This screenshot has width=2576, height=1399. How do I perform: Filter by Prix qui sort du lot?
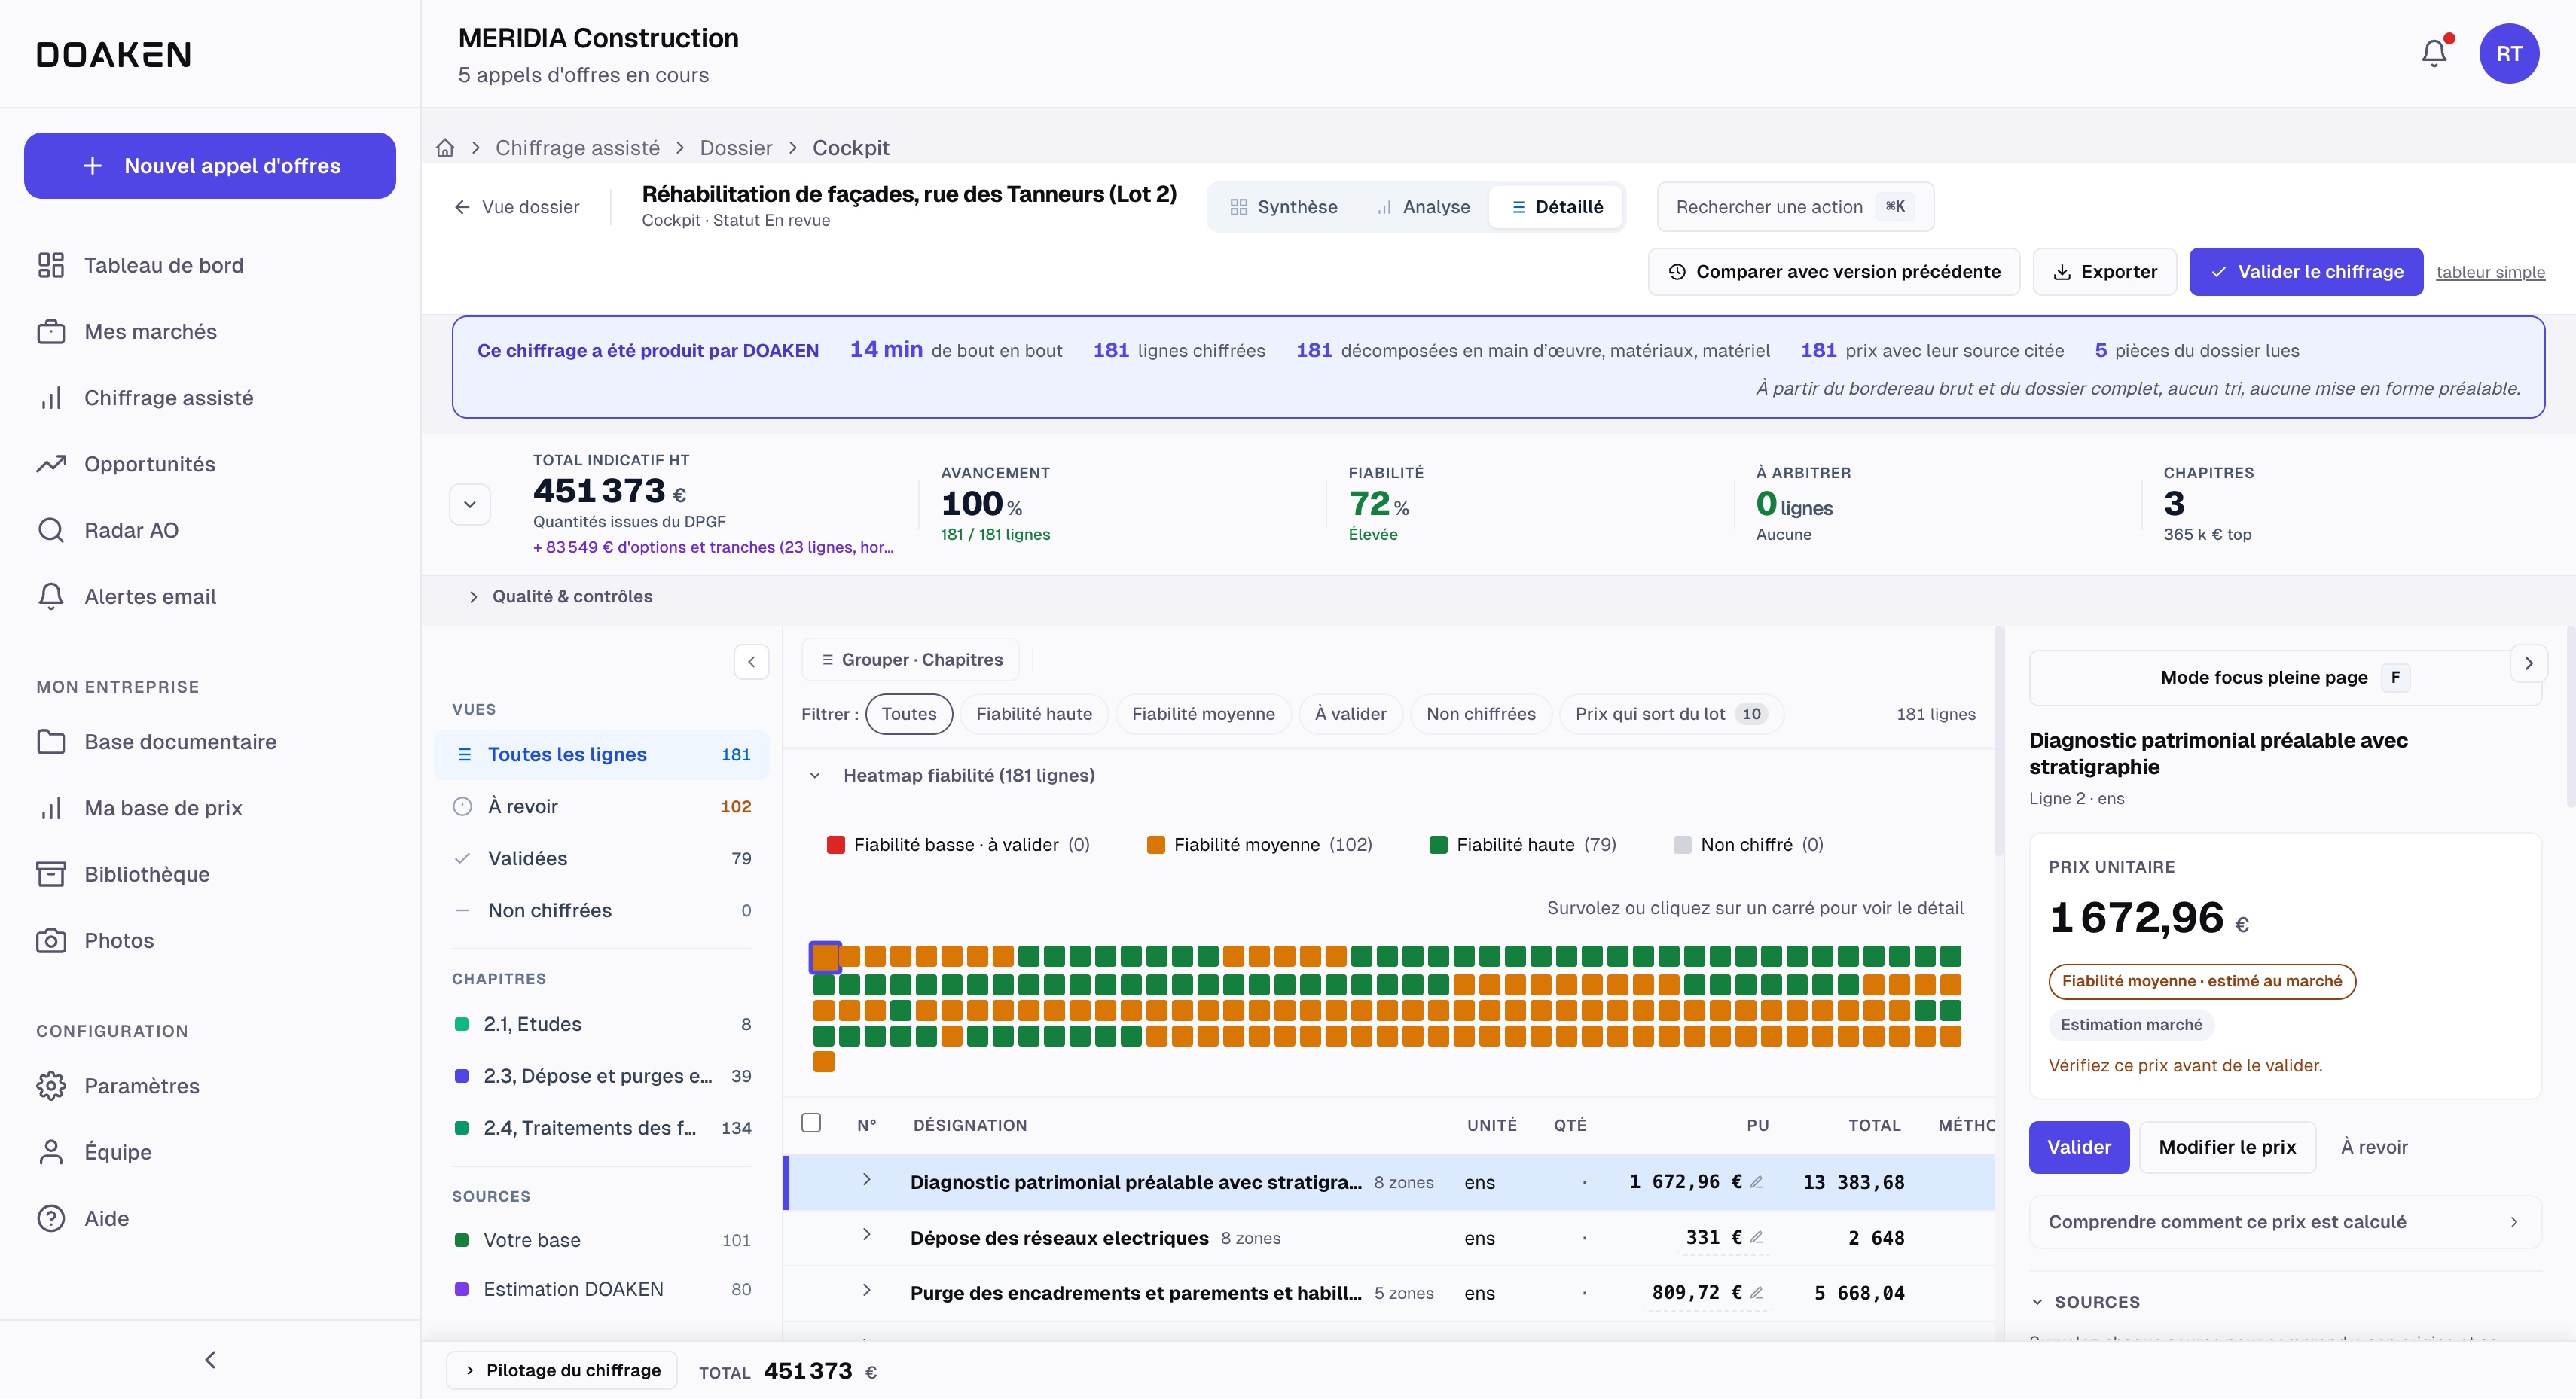(1671, 714)
